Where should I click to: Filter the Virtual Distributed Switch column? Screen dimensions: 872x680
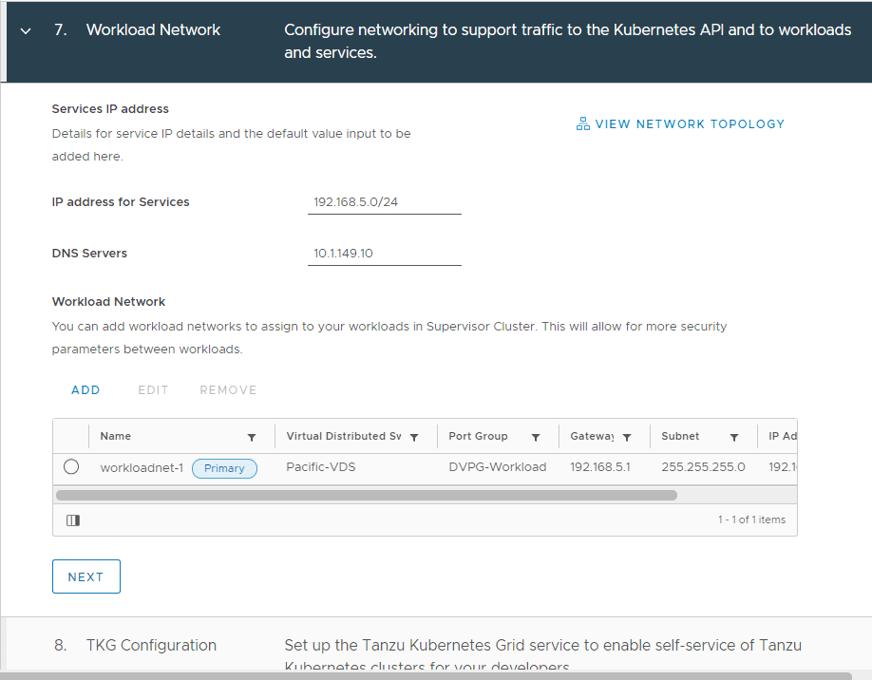414,436
